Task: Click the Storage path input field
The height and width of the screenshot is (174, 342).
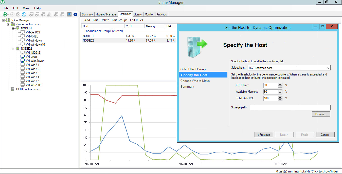Action: click(290, 107)
